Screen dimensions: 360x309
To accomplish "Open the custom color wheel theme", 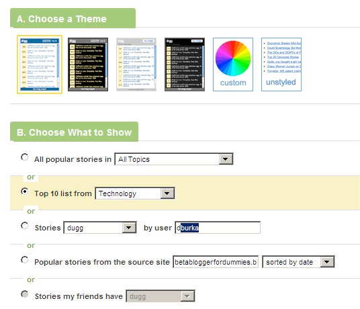I will pos(233,64).
